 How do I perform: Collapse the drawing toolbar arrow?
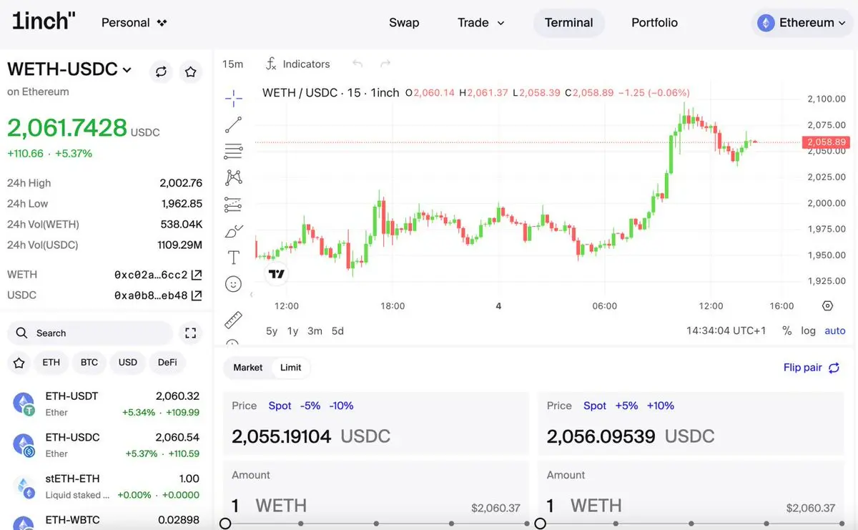point(251,295)
